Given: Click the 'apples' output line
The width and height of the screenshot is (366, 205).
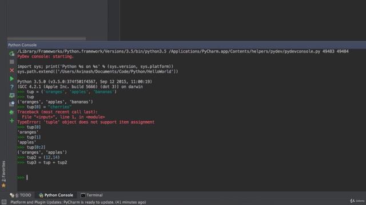Looking at the screenshot, I should (27, 142).
